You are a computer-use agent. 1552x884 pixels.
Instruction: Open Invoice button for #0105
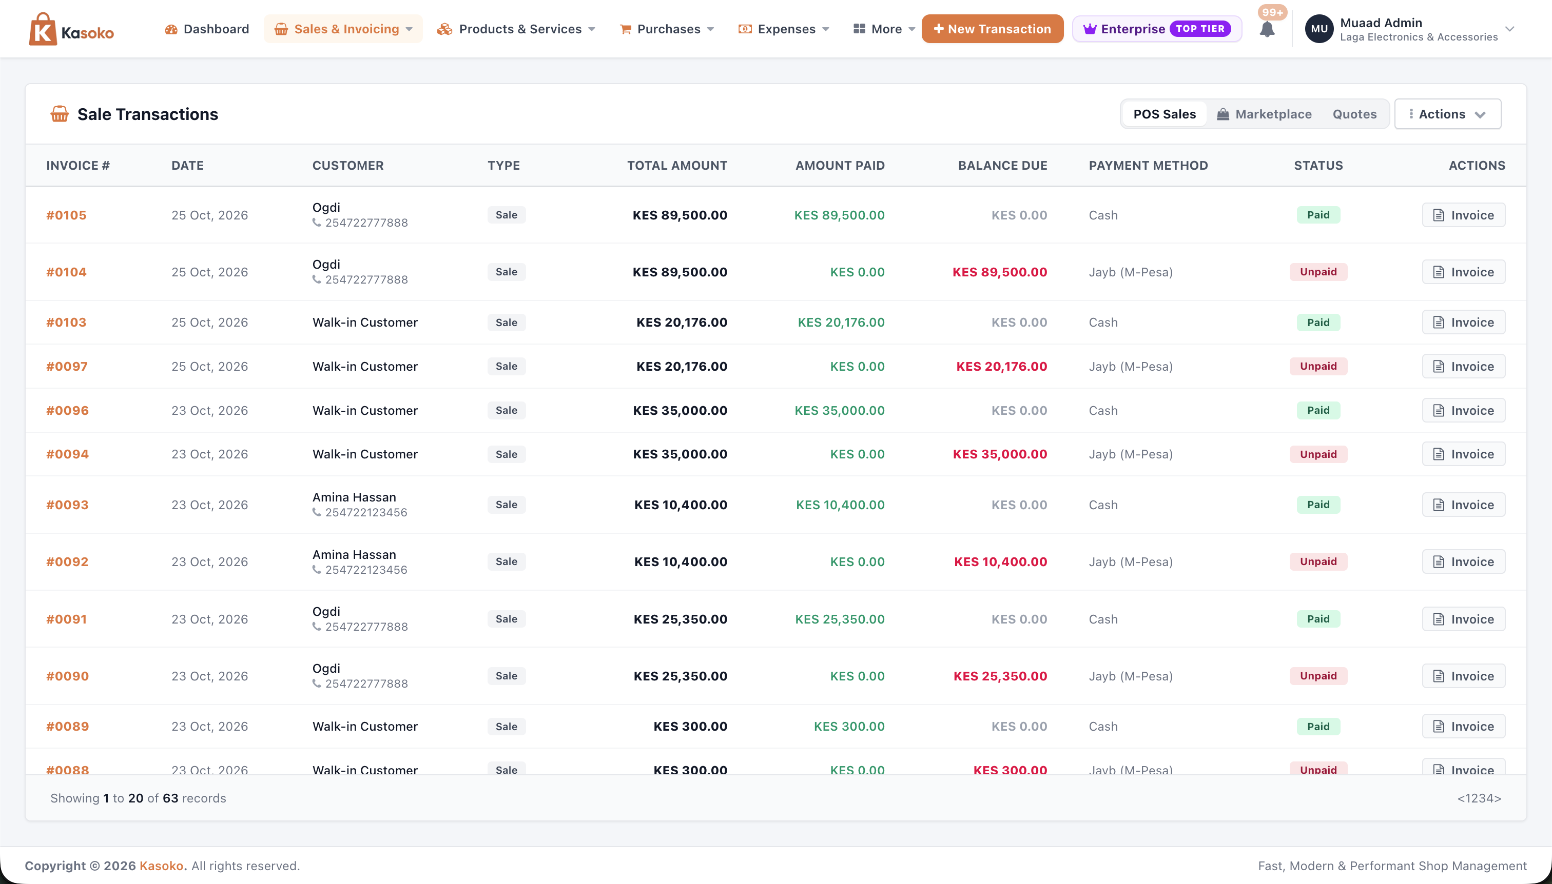[1463, 215]
